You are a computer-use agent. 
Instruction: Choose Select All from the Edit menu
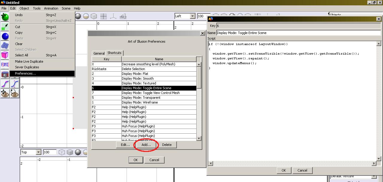[42, 55]
